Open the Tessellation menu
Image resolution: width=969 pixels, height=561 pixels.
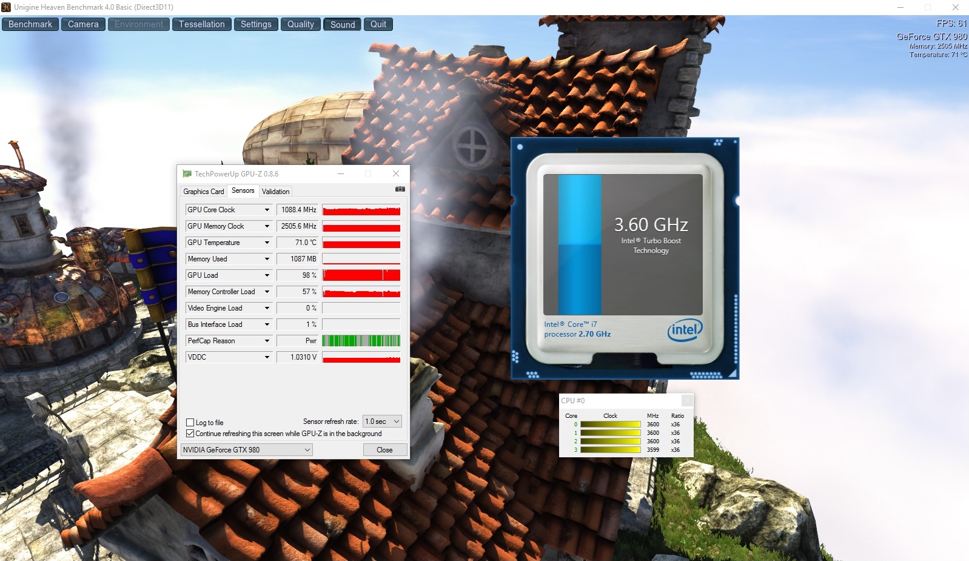(x=202, y=24)
